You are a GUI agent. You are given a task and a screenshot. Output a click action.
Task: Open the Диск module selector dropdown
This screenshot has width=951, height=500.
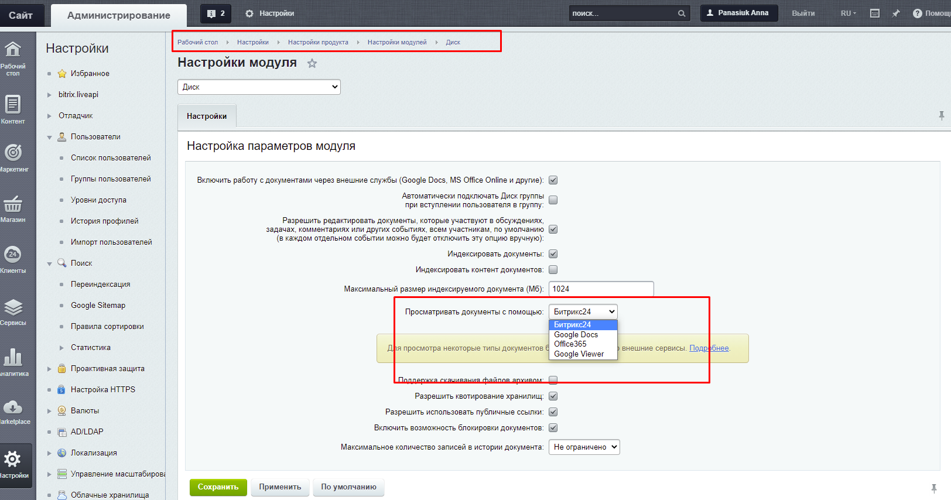tap(259, 87)
